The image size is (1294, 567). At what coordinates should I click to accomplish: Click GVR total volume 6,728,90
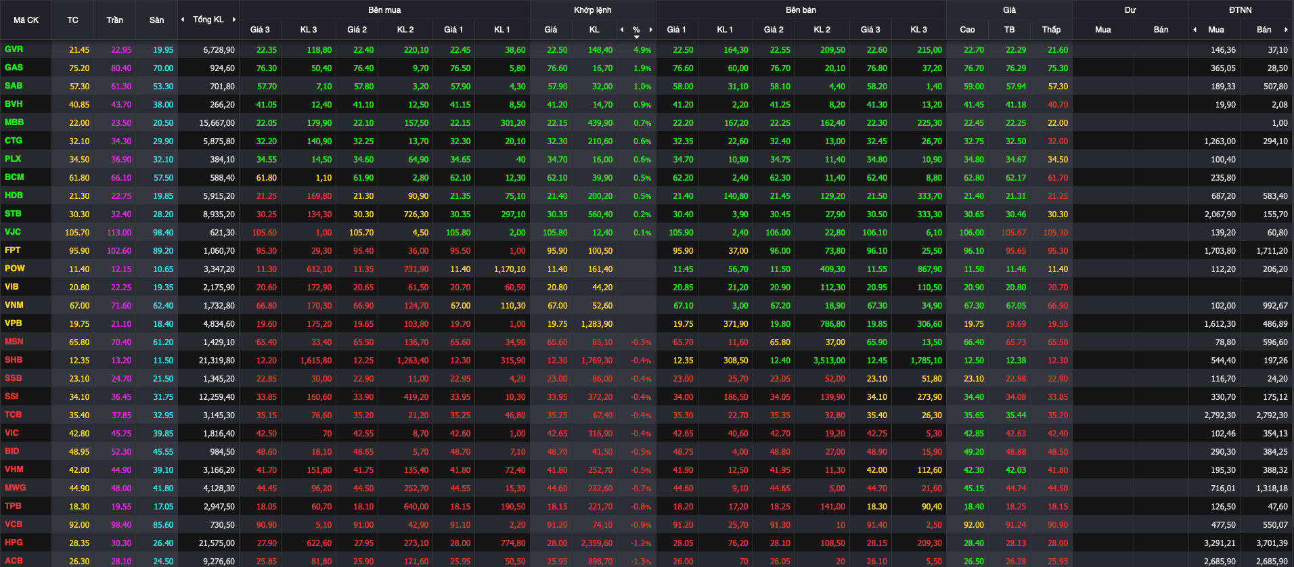pos(219,50)
